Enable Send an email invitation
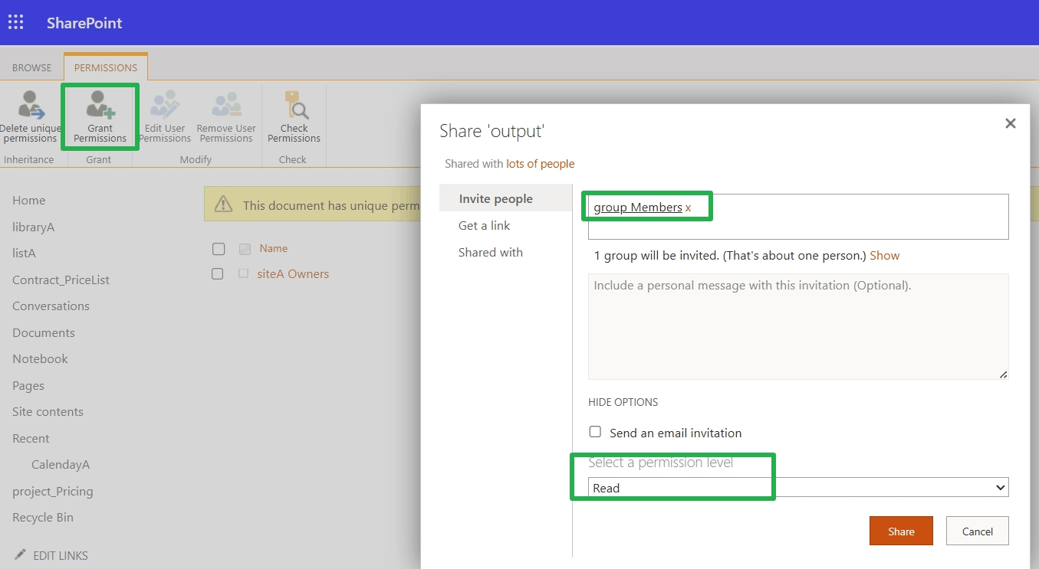Viewport: 1039px width, 569px height. point(595,431)
